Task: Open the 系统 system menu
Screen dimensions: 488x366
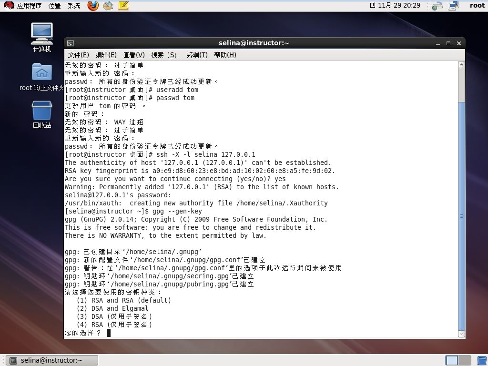Action: [74, 6]
